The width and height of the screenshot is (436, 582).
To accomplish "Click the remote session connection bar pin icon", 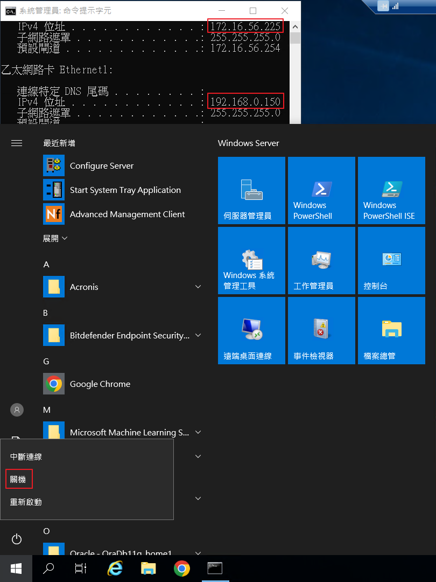I will [383, 6].
